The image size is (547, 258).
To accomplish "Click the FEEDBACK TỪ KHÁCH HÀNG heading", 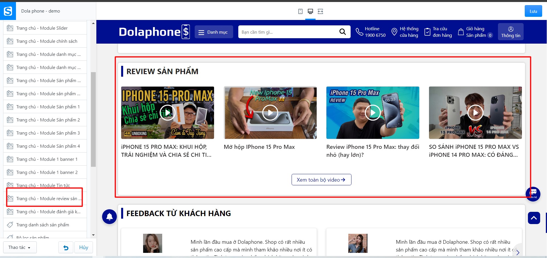I will (178, 213).
